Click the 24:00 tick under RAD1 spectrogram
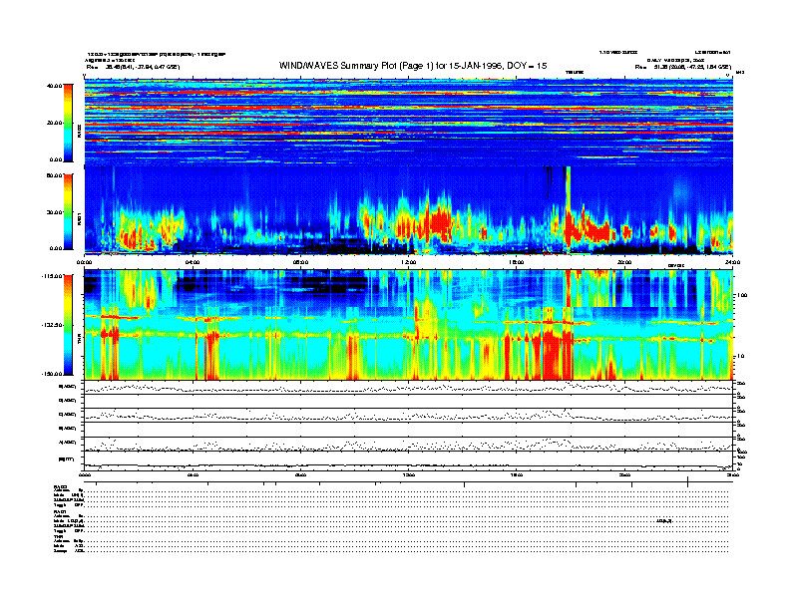Screen dimensions: 790x610 coord(732,262)
